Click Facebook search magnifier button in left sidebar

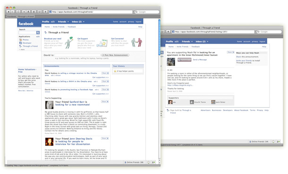tap(38, 32)
